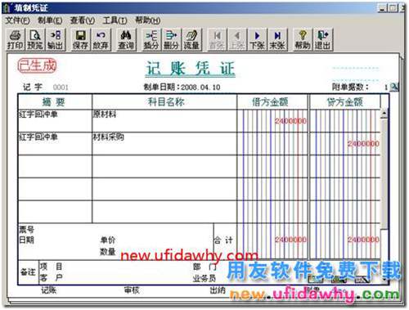Open the 帮助(H) menu
Viewport: 409px width, 310px height.
click(x=148, y=20)
